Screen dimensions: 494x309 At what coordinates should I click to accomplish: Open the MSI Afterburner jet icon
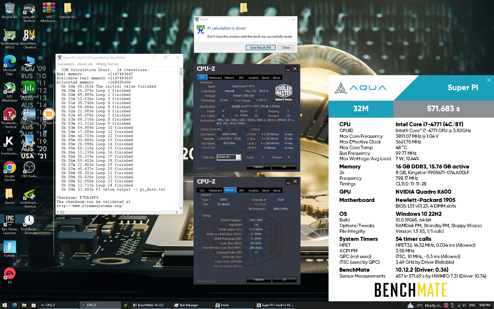[10, 92]
